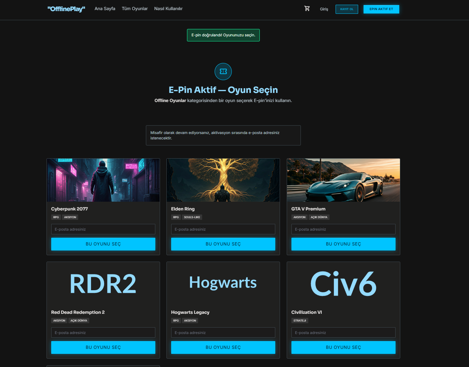Click the ticket icon above the heading
469x367 pixels.
(x=223, y=71)
